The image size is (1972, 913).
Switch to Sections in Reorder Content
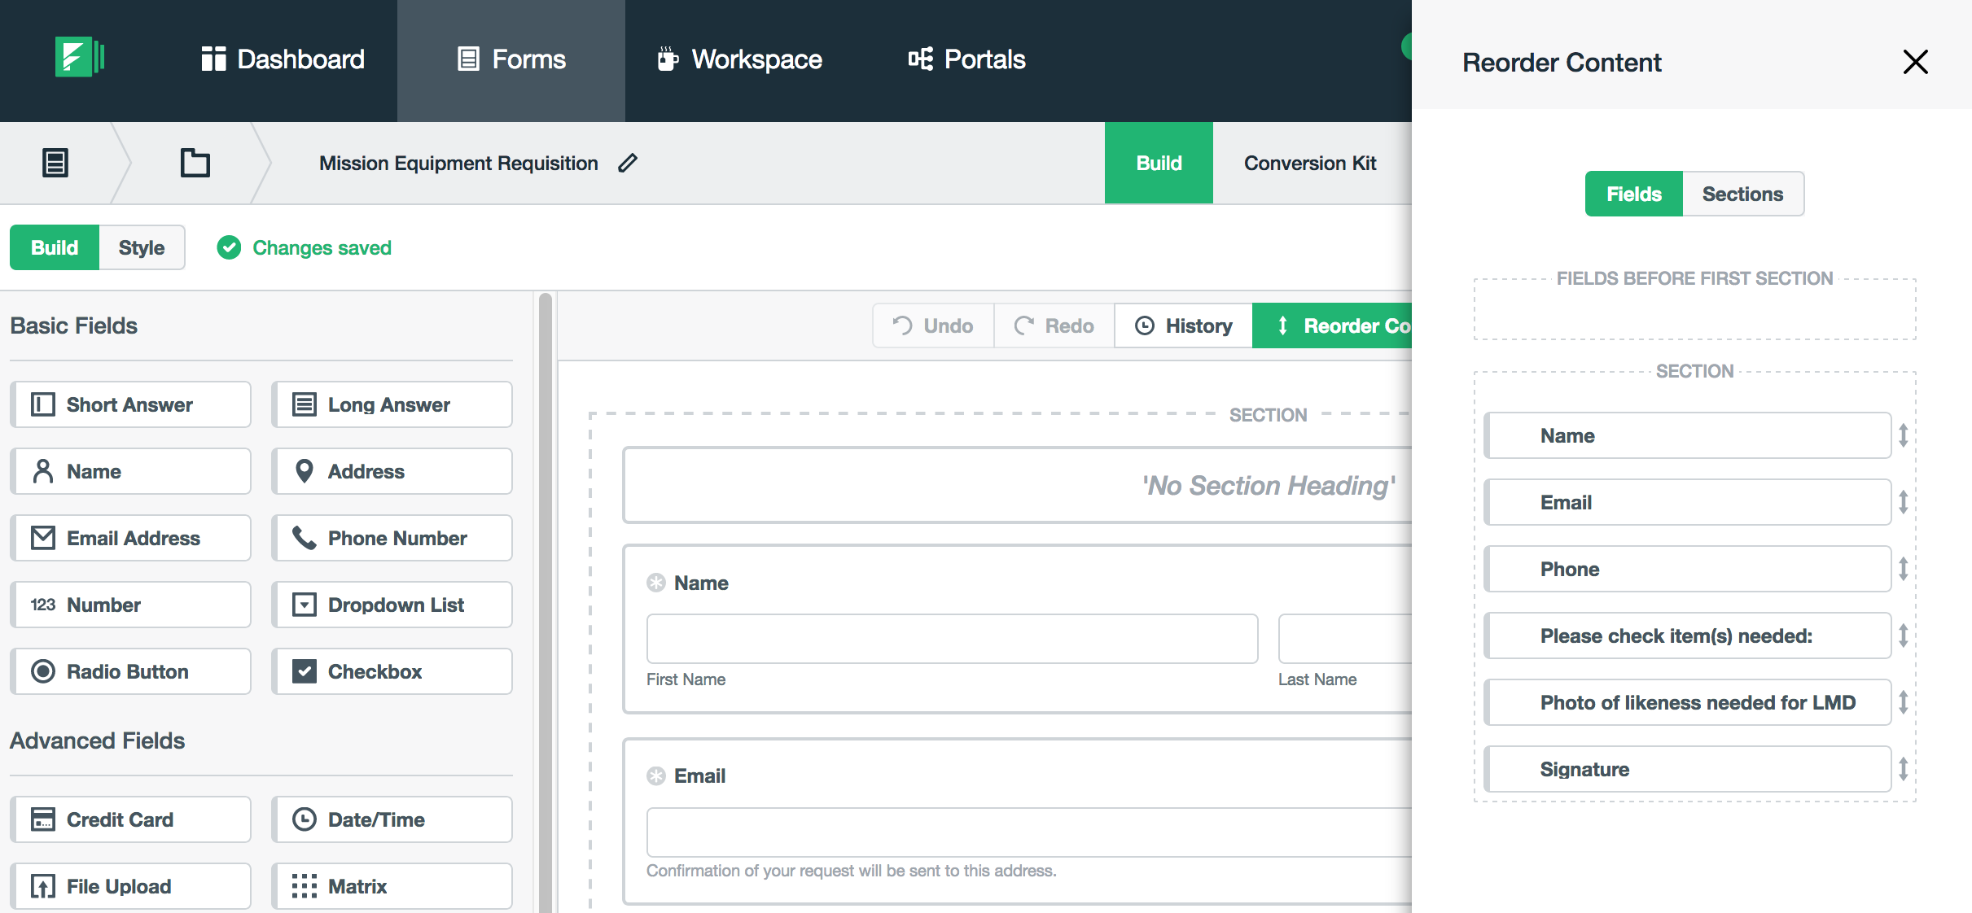pos(1742,194)
